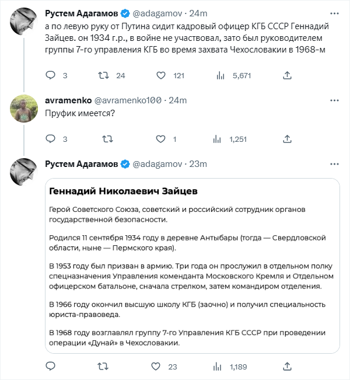
Task: View analytics showing 5,671 views
Action: [x=220, y=75]
